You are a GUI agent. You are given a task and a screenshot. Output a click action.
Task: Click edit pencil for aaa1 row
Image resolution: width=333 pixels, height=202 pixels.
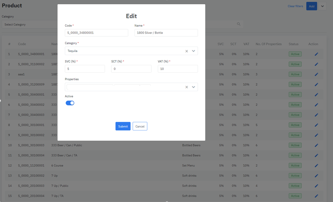[x=316, y=74]
